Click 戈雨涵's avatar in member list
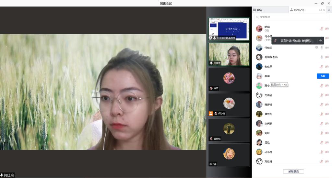 click(x=259, y=95)
